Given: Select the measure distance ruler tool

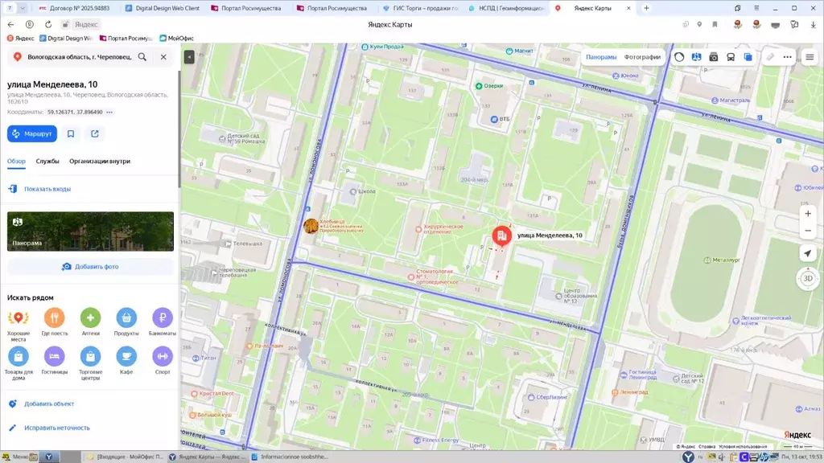Looking at the screenshot, I should click(x=769, y=56).
